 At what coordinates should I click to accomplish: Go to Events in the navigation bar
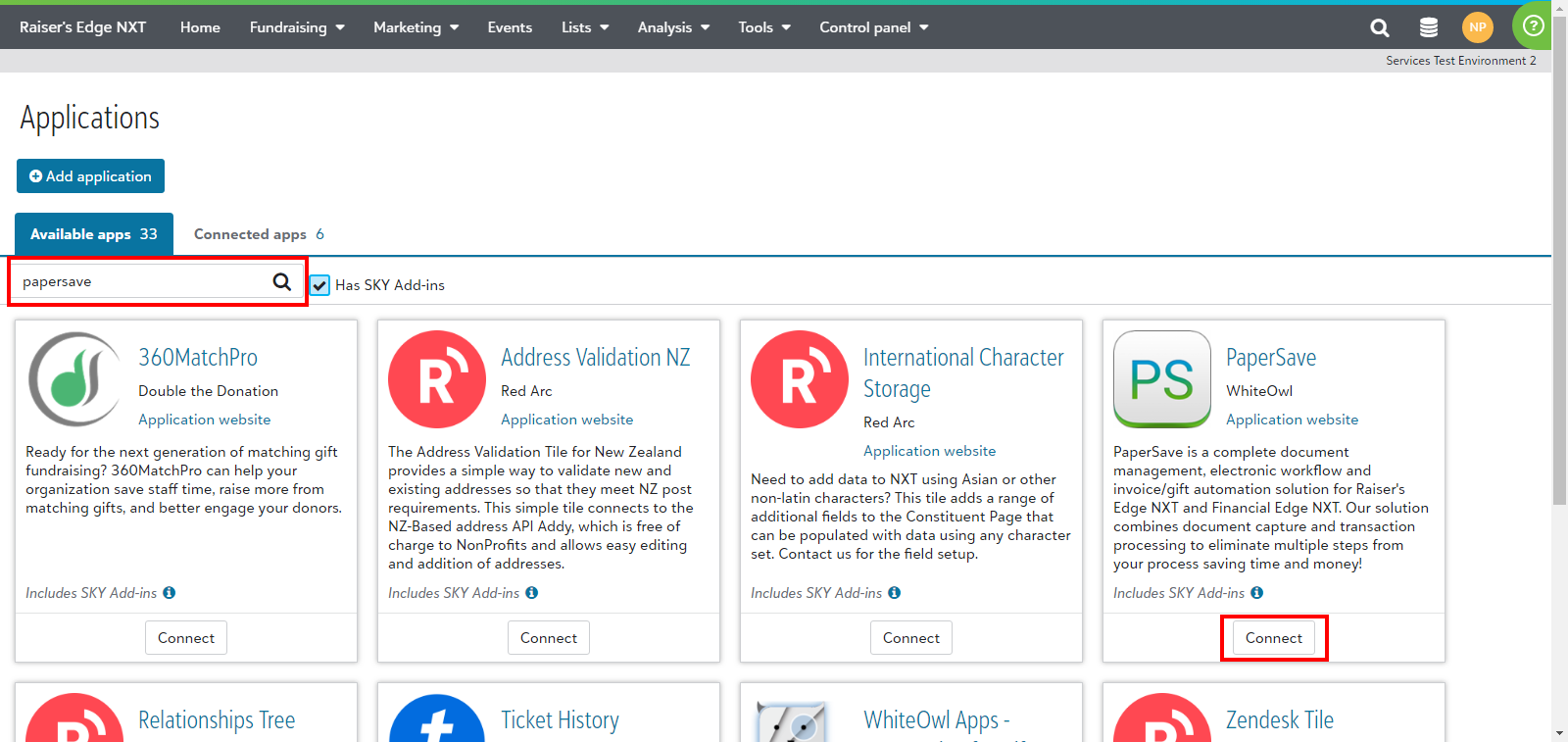[510, 27]
